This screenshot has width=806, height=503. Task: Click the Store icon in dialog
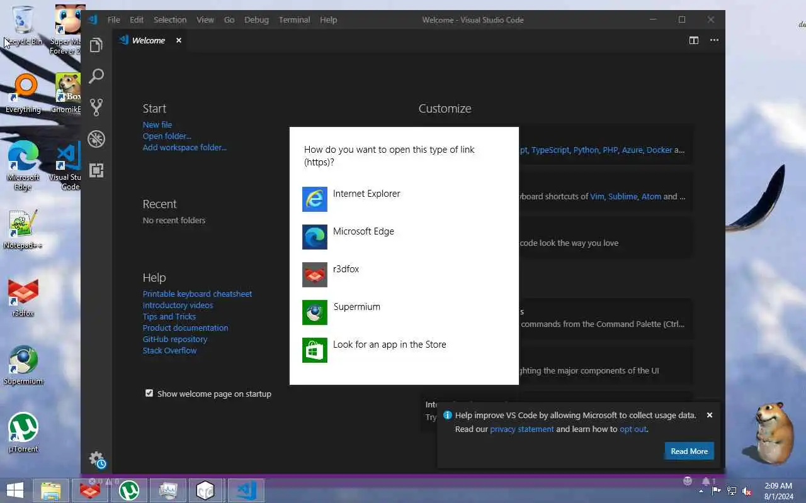pyautogui.click(x=315, y=350)
